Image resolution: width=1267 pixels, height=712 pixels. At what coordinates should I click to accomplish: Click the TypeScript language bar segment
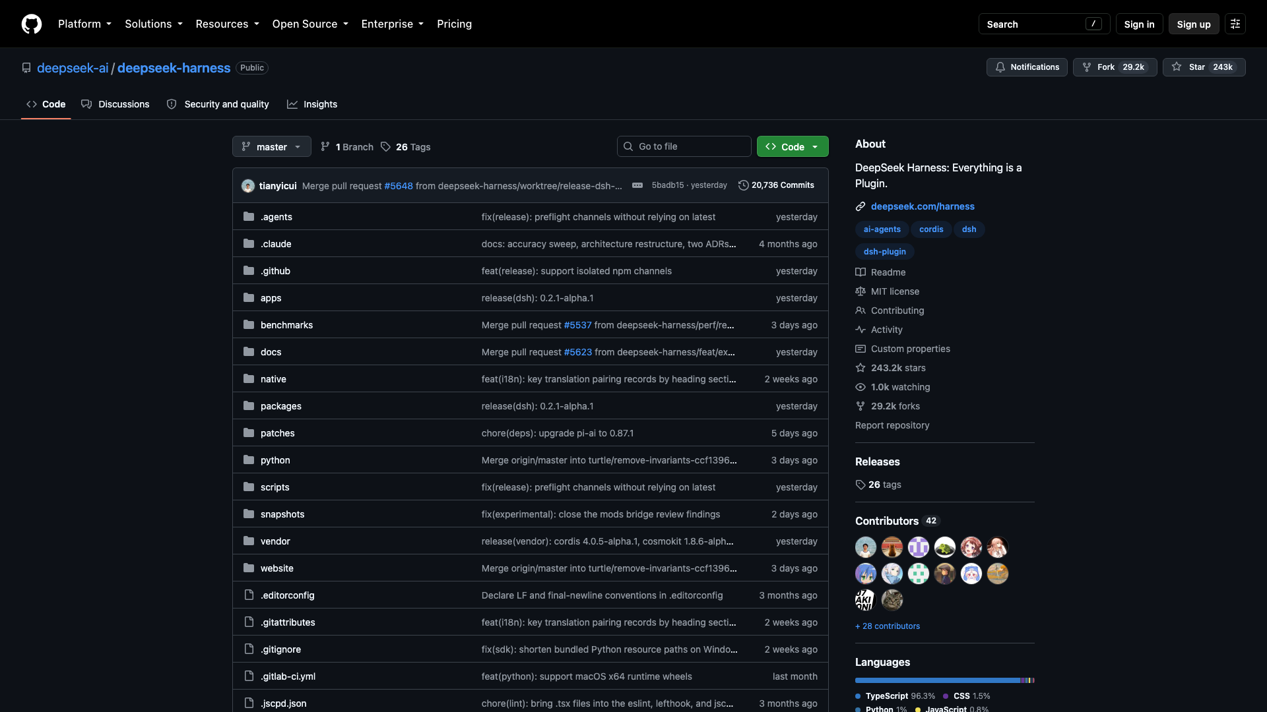(937, 680)
